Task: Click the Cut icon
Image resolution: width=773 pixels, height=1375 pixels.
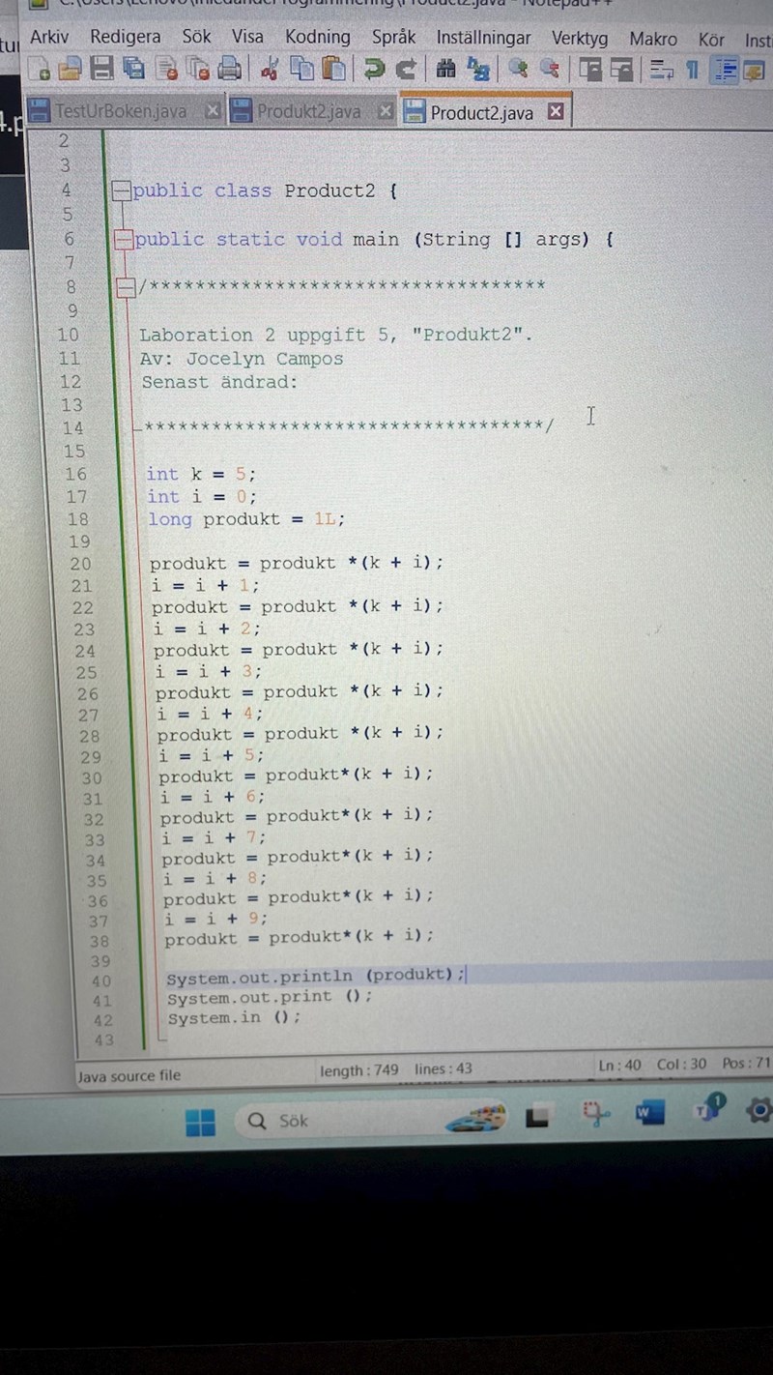Action: pos(268,70)
